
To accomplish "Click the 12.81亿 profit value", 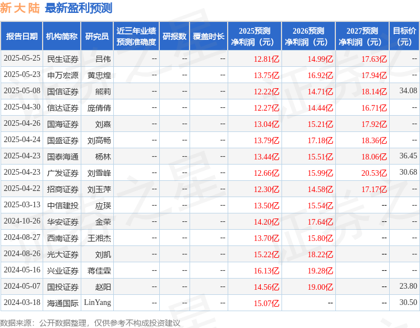I will coord(266,59).
